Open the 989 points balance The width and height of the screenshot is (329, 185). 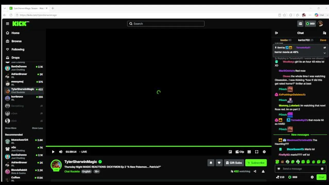(x=310, y=24)
